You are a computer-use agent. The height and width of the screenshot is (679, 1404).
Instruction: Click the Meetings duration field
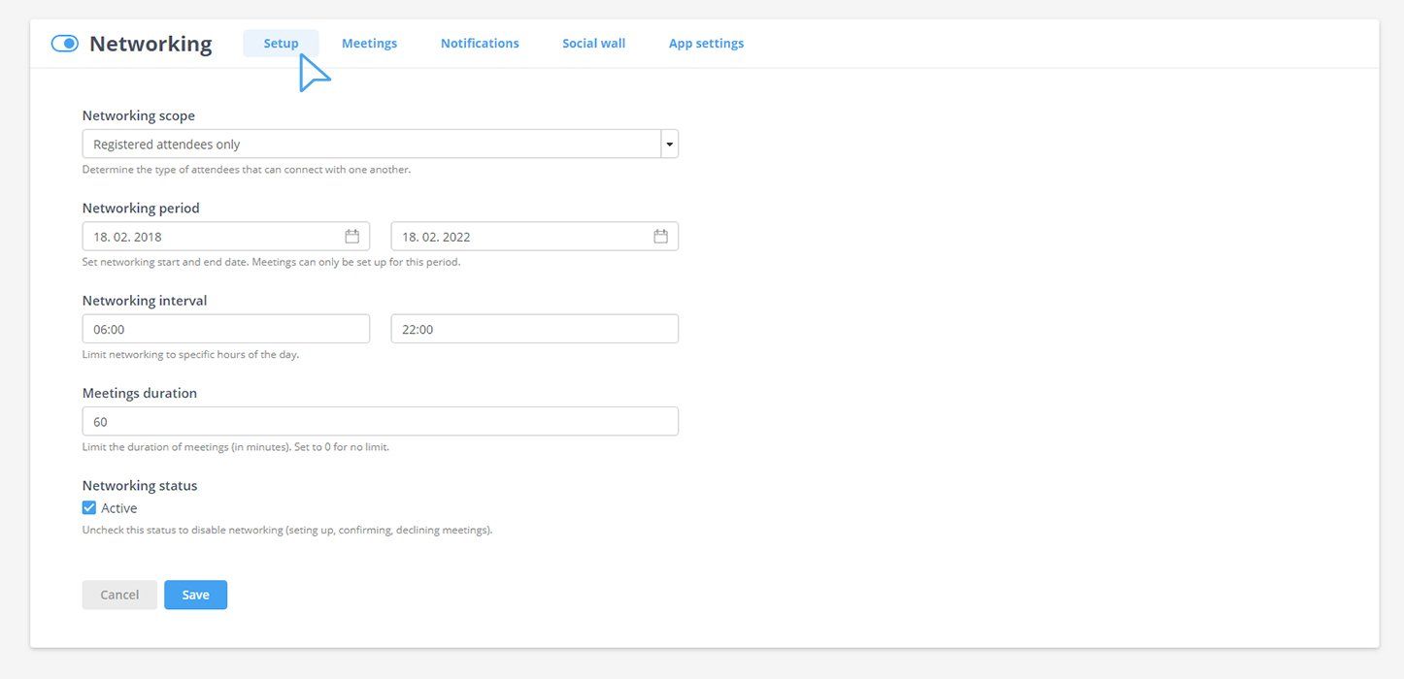point(380,421)
